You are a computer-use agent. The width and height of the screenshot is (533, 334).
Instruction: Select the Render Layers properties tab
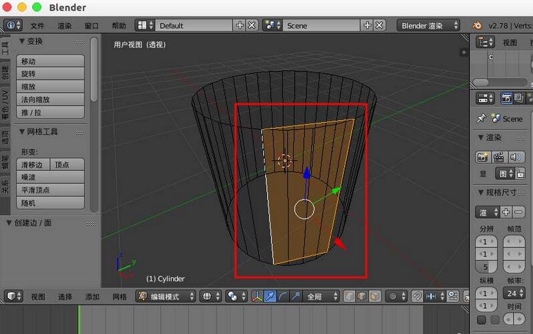(518, 98)
